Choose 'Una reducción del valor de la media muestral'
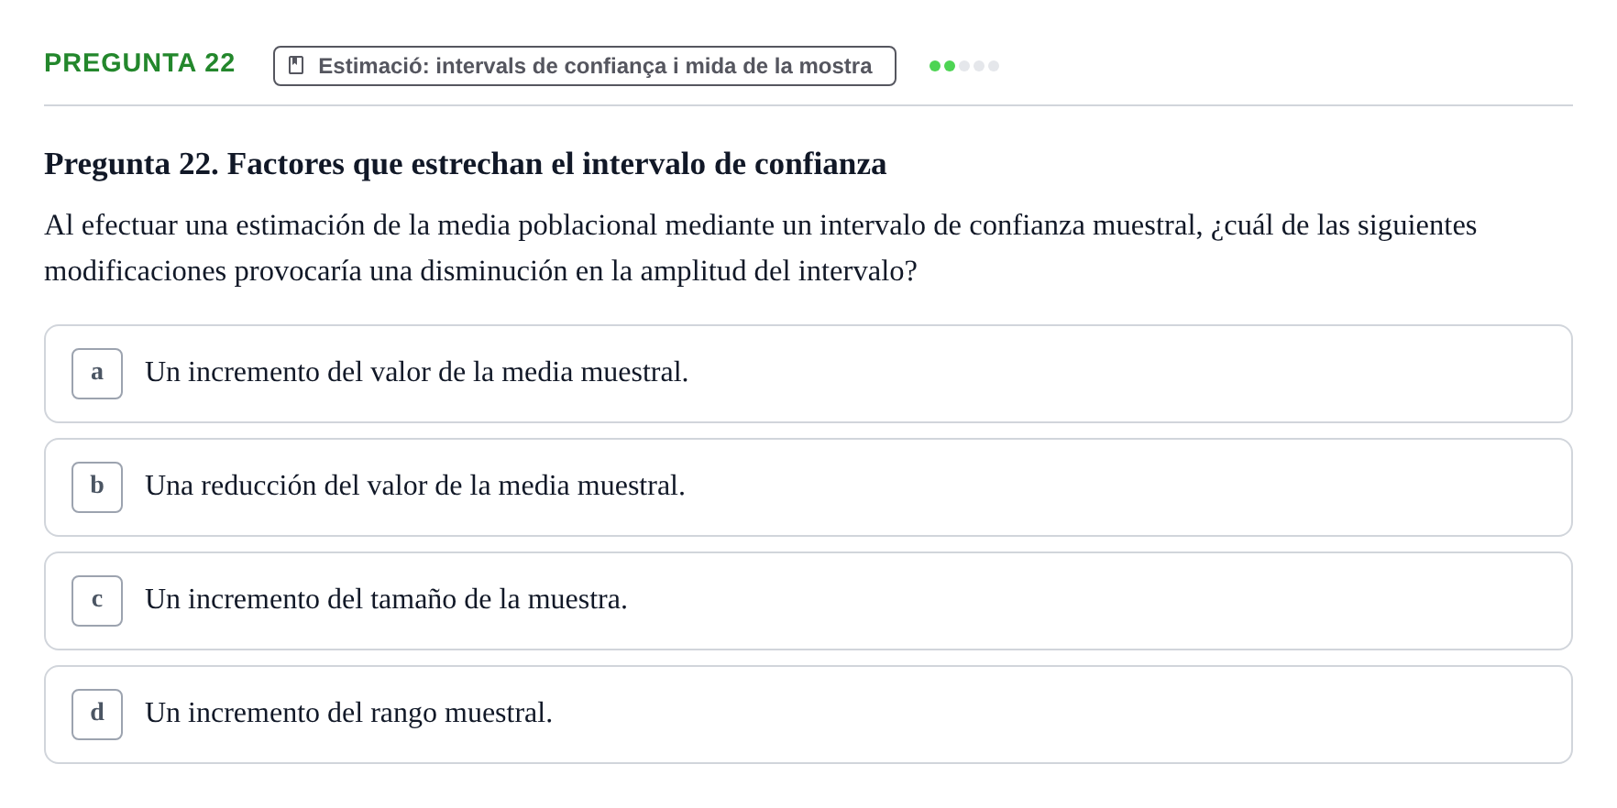Screen dimensions: 1617x808 415,486
